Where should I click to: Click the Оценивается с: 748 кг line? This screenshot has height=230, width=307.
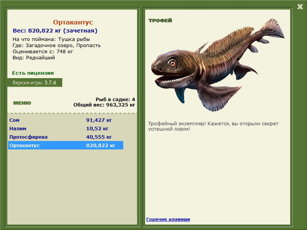click(x=43, y=52)
